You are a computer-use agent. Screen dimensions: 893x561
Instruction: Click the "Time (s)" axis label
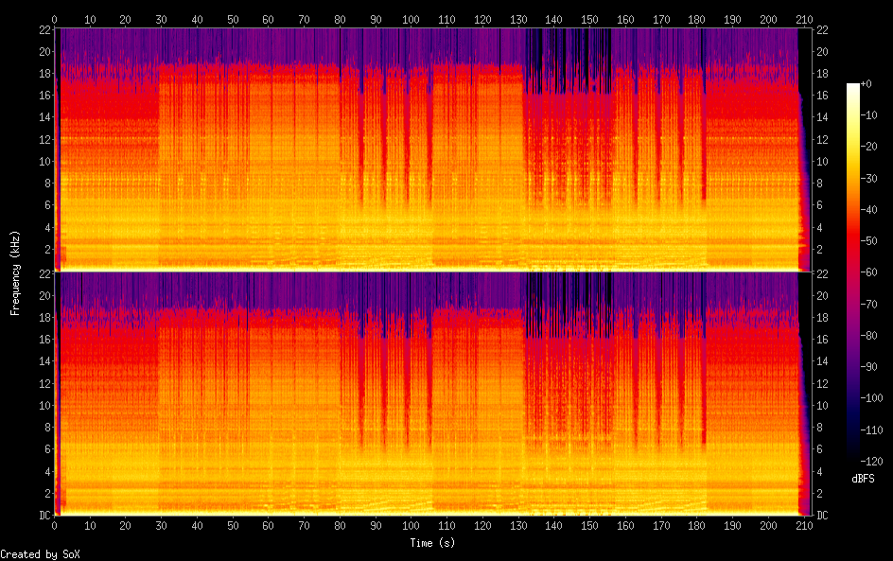pos(434,543)
